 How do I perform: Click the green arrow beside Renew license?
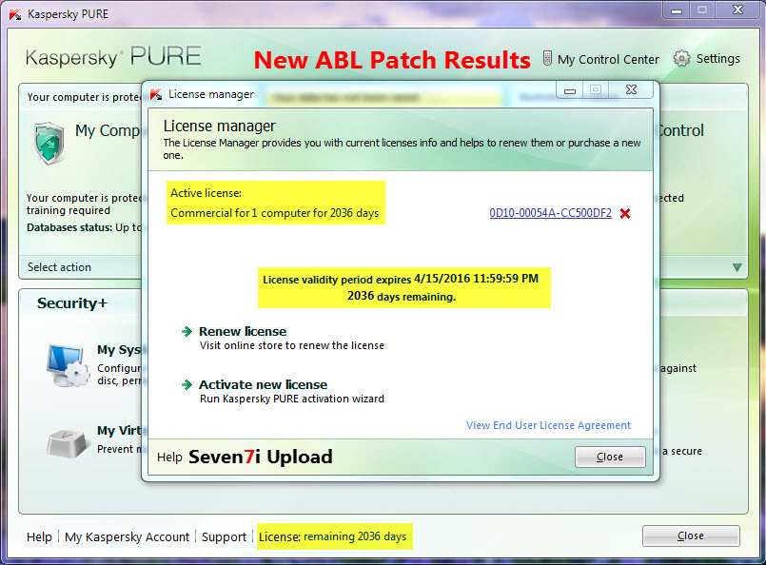pos(185,332)
